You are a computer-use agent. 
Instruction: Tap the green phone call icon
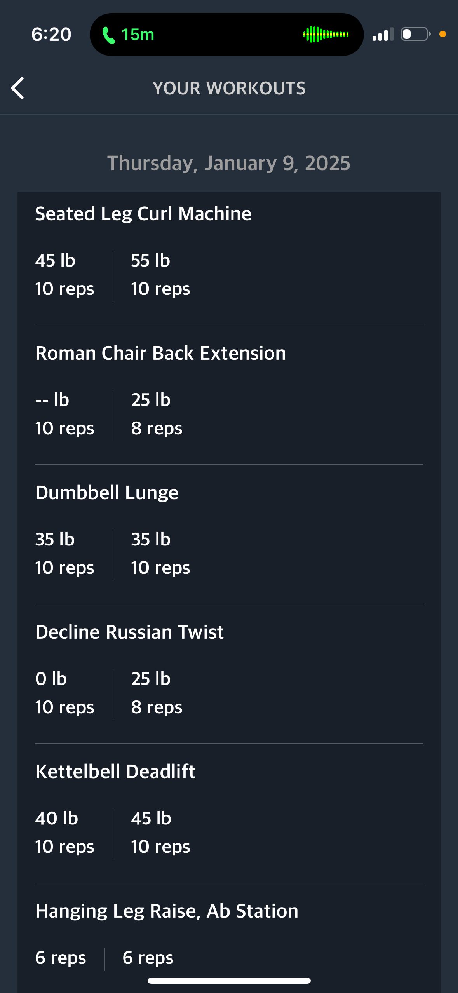point(108,35)
